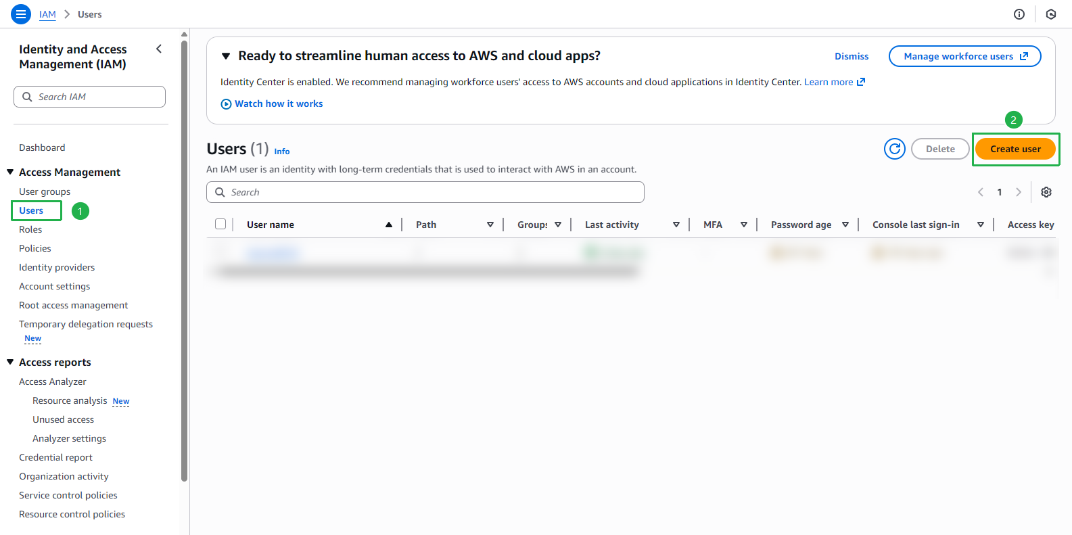Sort by MFA column arrow
This screenshot has width=1072, height=535.
(x=744, y=225)
